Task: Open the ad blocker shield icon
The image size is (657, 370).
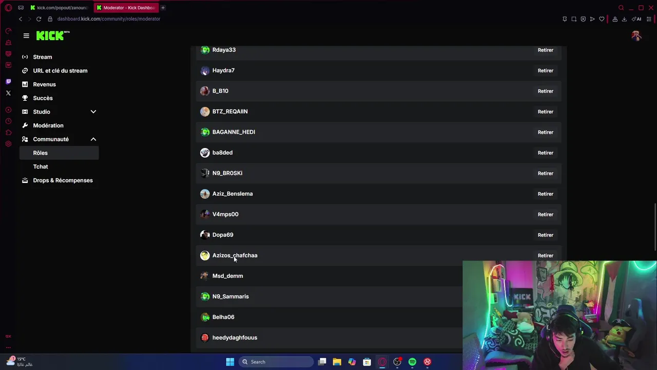Action: coord(583,19)
